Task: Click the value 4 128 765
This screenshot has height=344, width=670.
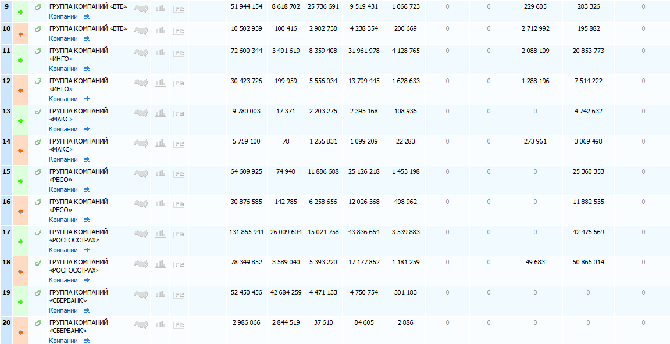Action: 406,51
